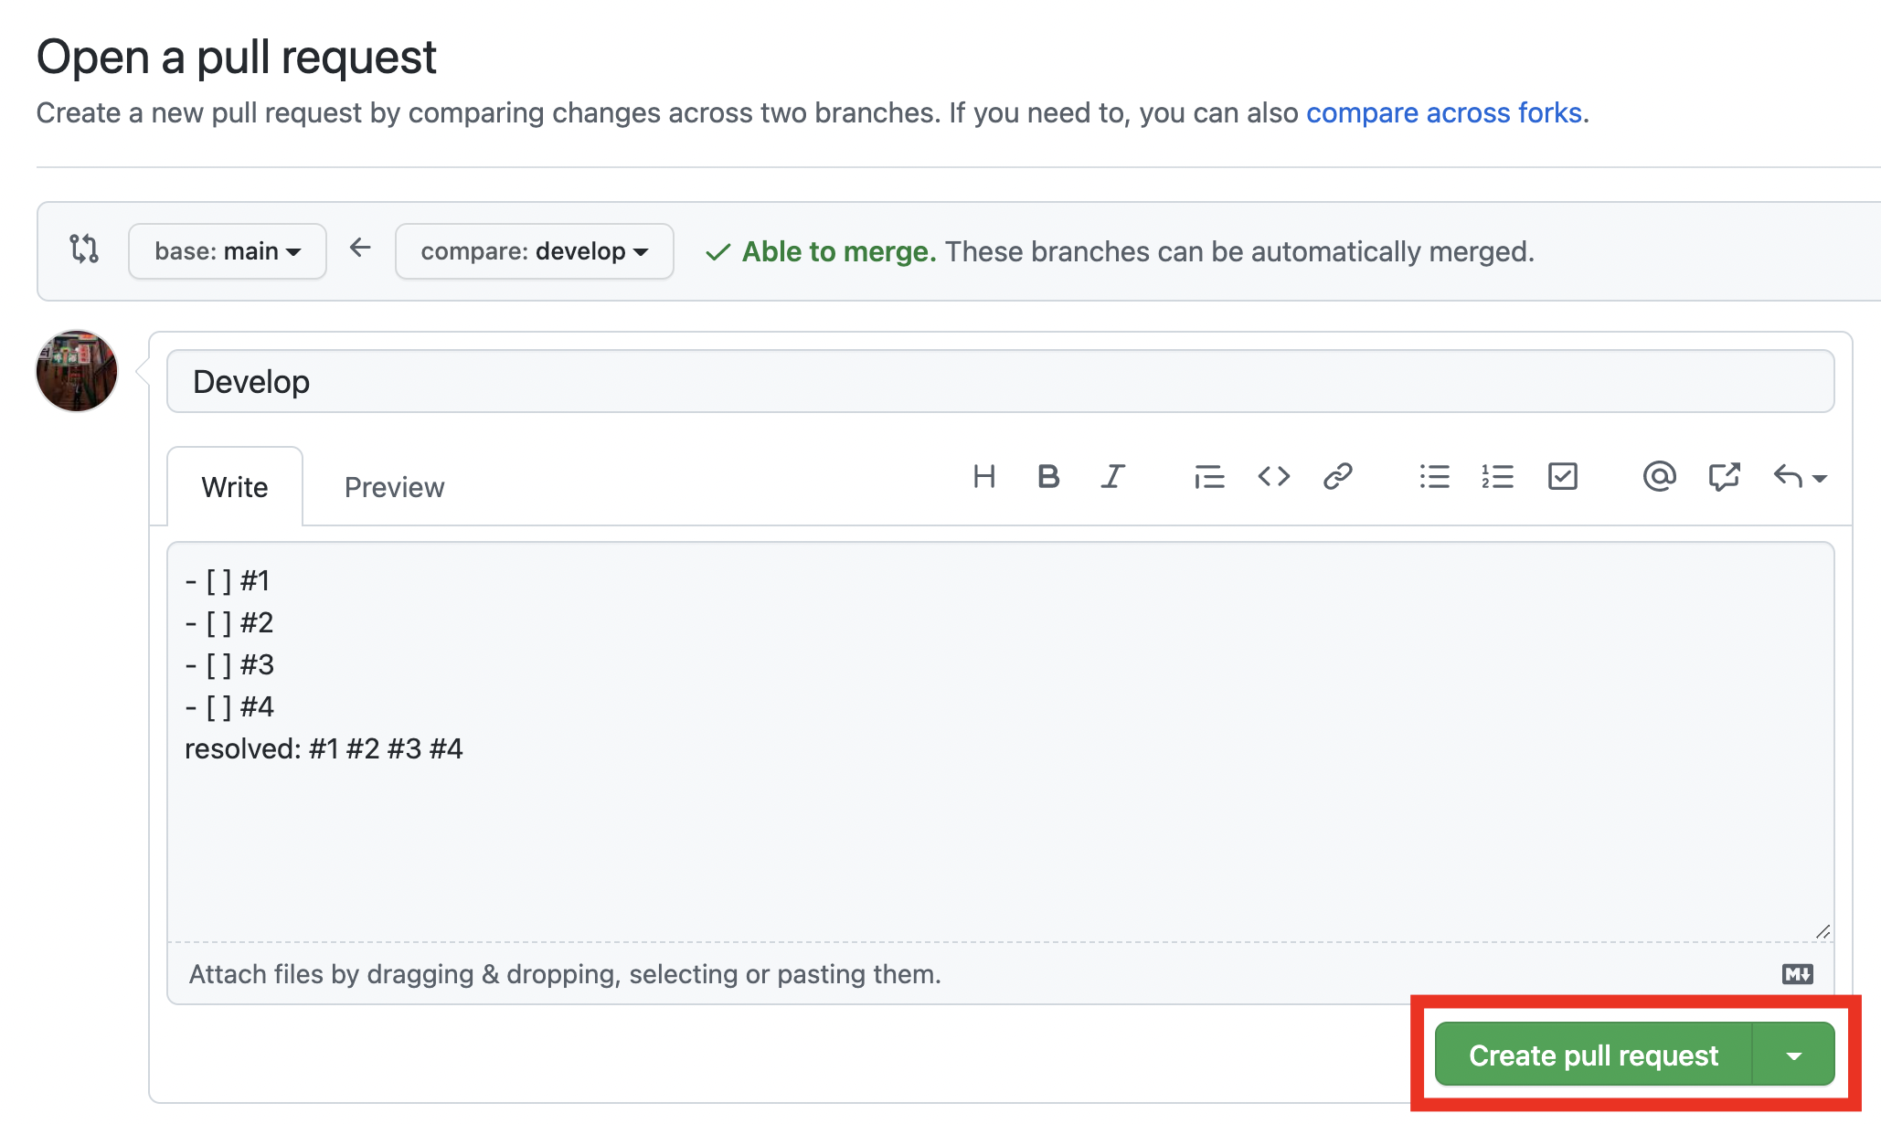Add a link using chain icon

[1337, 476]
